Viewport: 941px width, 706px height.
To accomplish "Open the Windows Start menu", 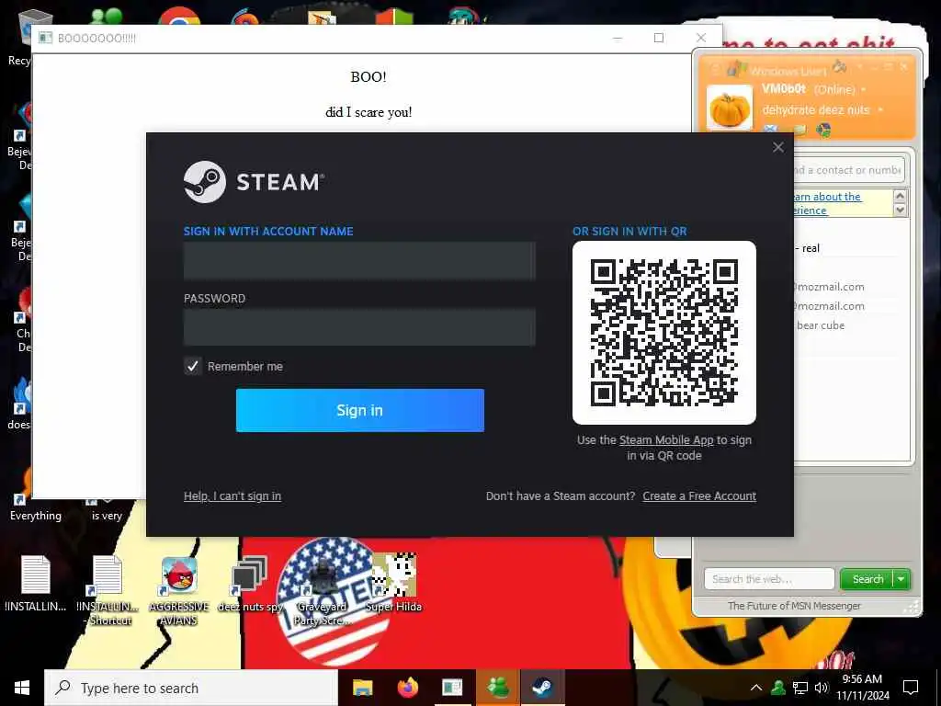I will tap(22, 688).
